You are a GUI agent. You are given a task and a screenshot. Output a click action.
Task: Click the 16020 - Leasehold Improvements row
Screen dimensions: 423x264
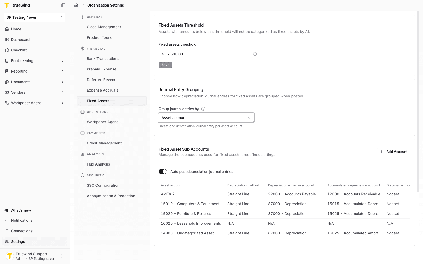point(284,223)
